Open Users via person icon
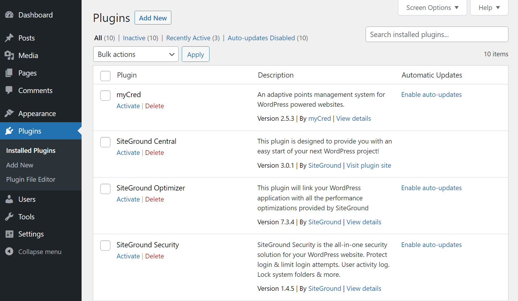 [x=9, y=199]
